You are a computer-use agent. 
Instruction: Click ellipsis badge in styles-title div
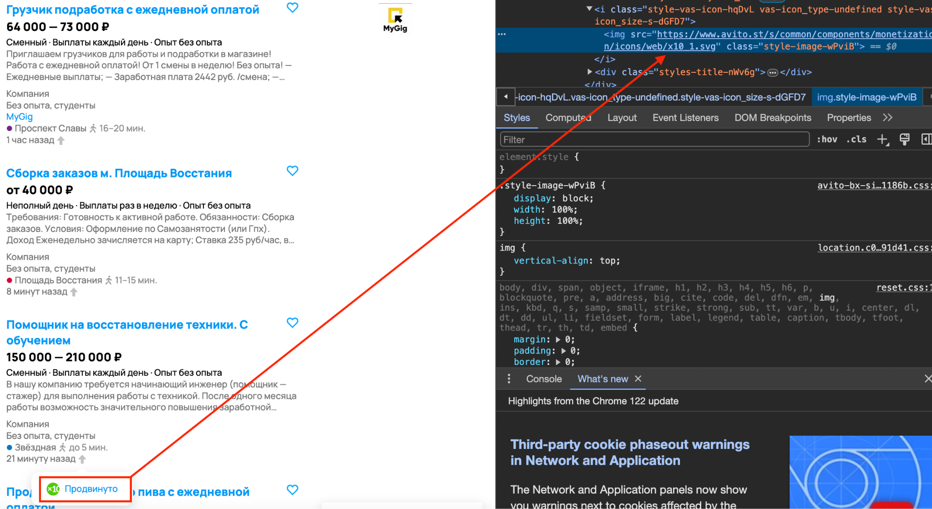point(772,73)
